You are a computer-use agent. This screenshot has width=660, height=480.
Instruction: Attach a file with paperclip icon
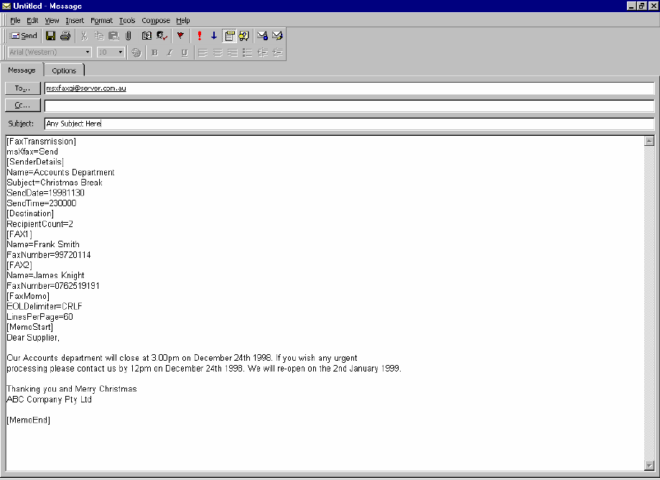pyautogui.click(x=129, y=36)
